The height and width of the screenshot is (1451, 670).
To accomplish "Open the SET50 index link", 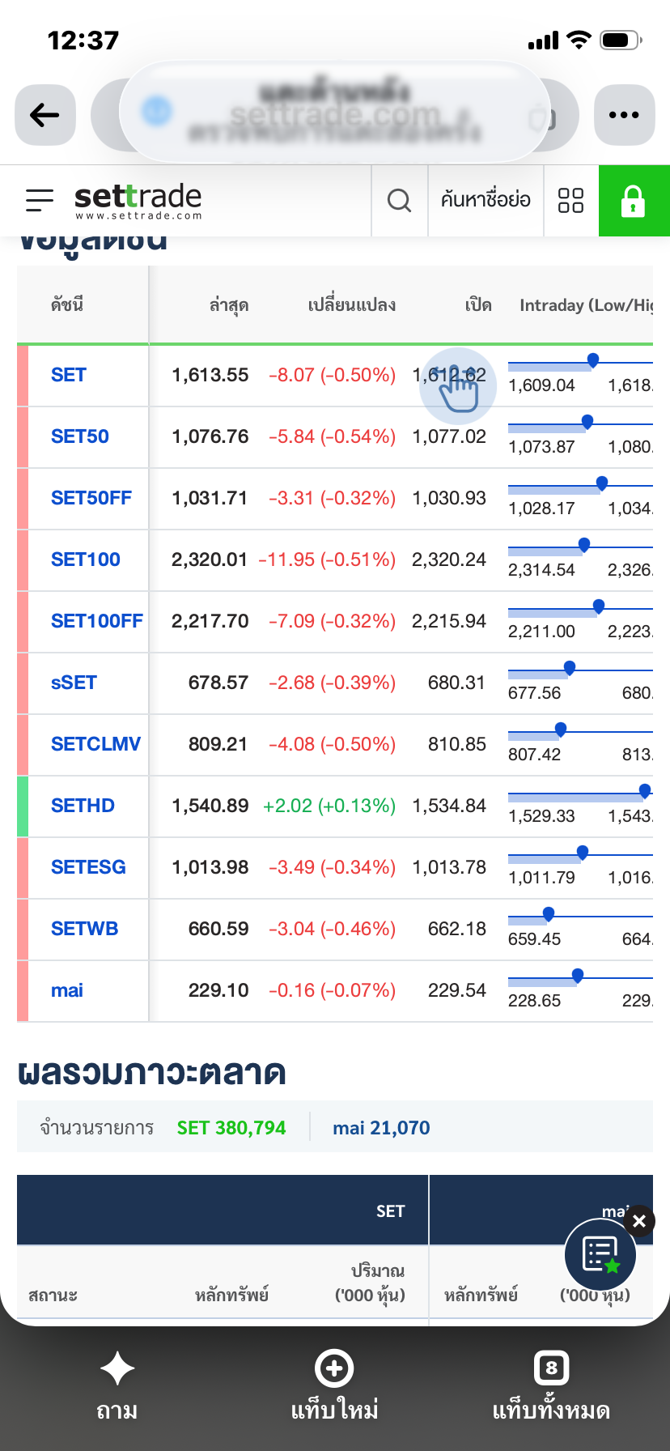I will click(x=80, y=436).
